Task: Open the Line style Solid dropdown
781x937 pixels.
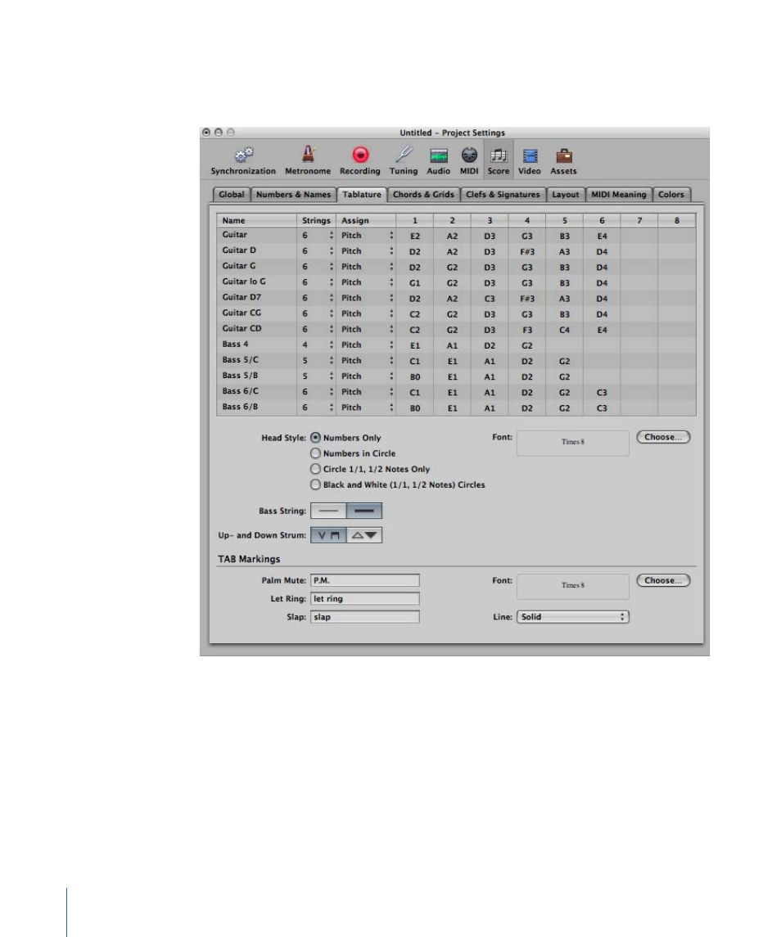Action: click(573, 617)
